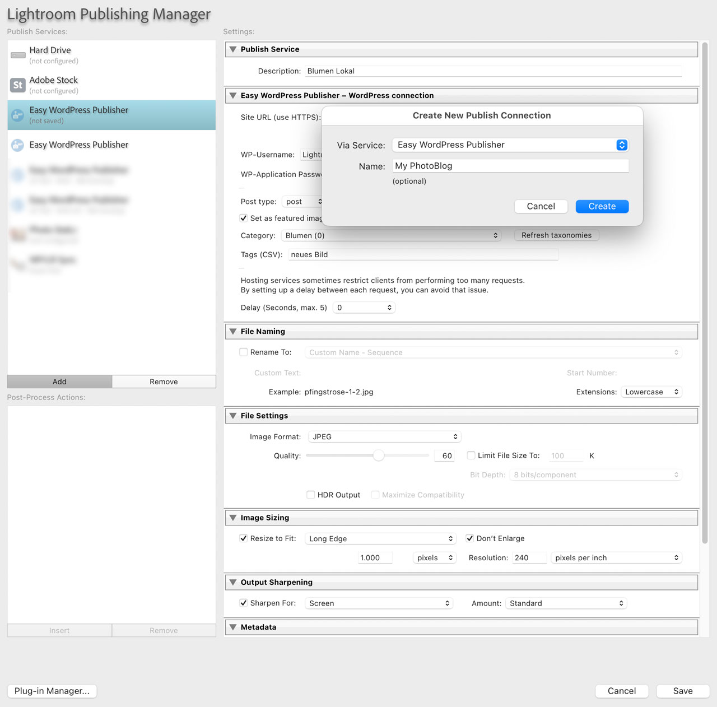The image size is (717, 707).
Task: Collapse the Publish Service section triangle
Action: coord(233,49)
